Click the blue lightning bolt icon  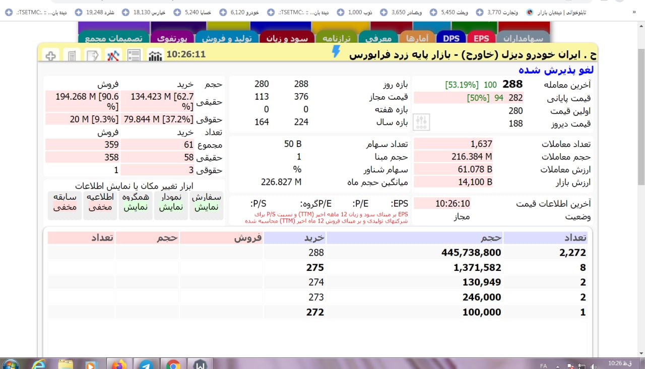[x=336, y=51]
